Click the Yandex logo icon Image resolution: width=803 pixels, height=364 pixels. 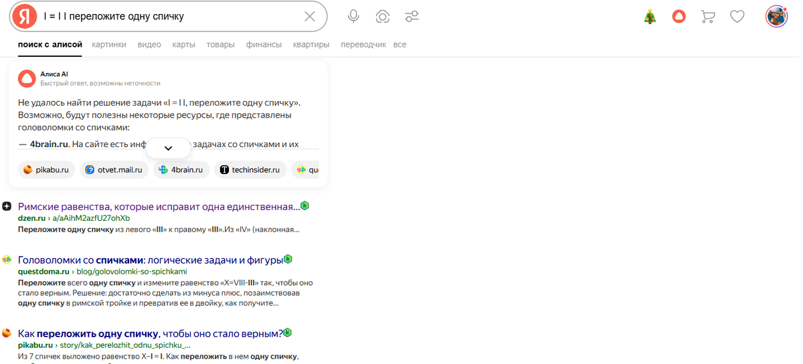[x=25, y=17]
